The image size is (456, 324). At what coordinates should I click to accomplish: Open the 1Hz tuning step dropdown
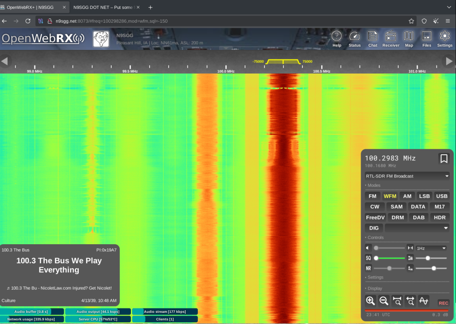[431, 248]
